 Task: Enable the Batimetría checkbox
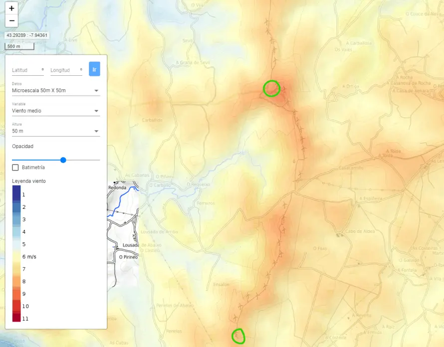pyautogui.click(x=15, y=168)
